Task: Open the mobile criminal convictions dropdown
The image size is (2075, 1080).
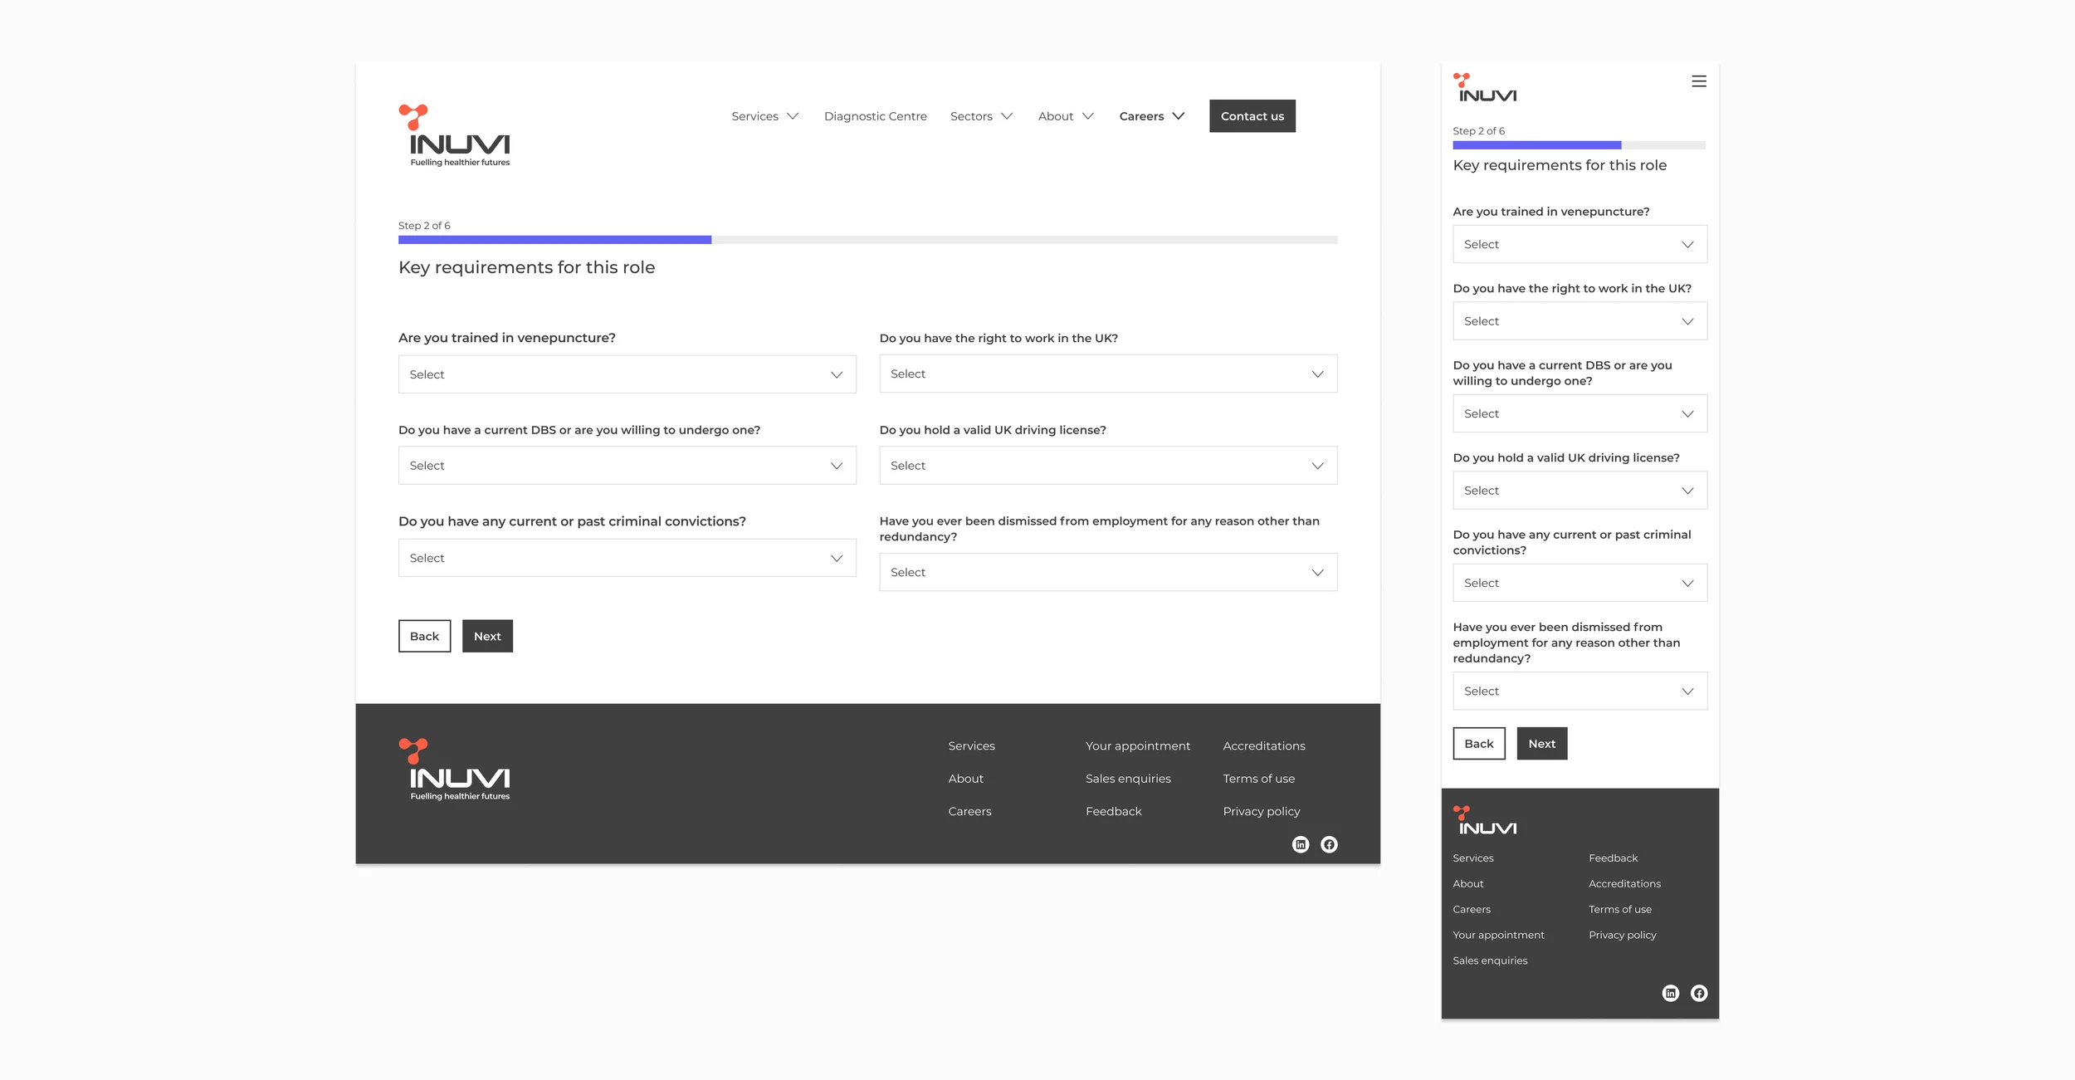Action: point(1579,583)
